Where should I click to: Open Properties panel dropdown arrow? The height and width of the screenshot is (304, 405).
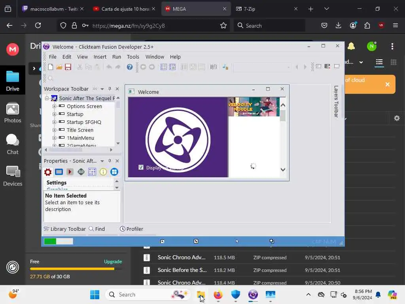click(x=102, y=161)
